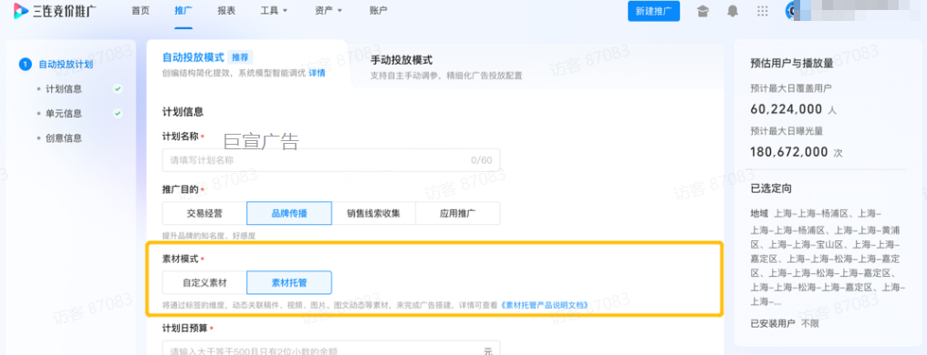
Task: Open the 报表 navigation item
Action: coord(226,11)
